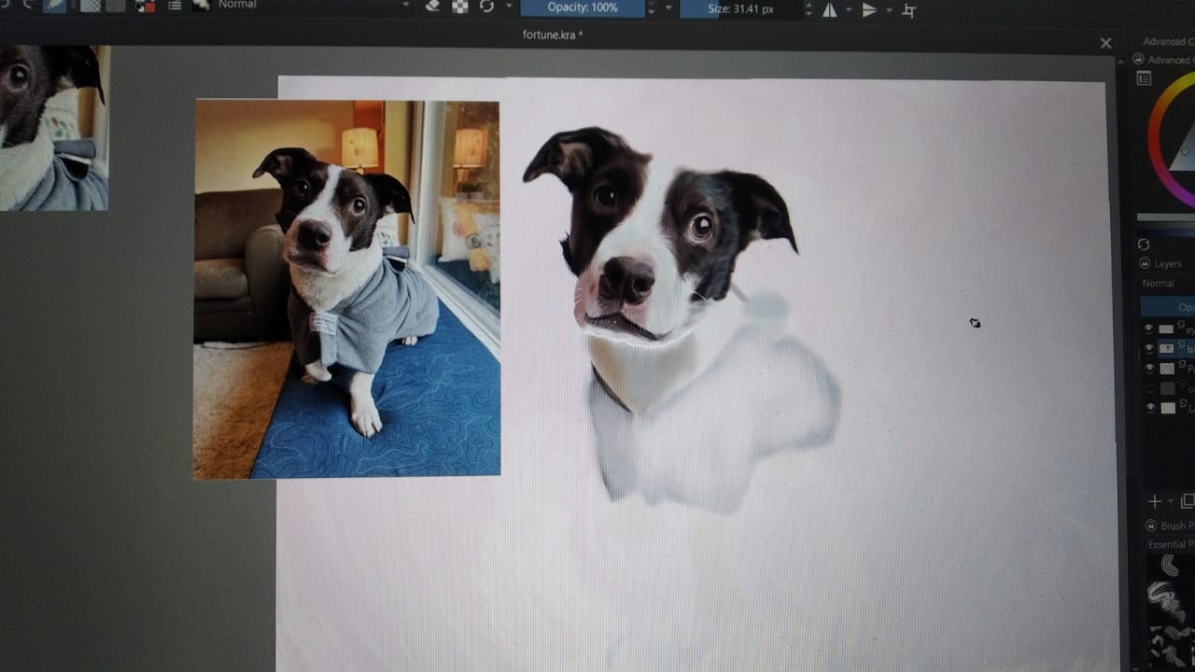1195x672 pixels.
Task: Click foreground/background color swatch
Action: (x=145, y=7)
